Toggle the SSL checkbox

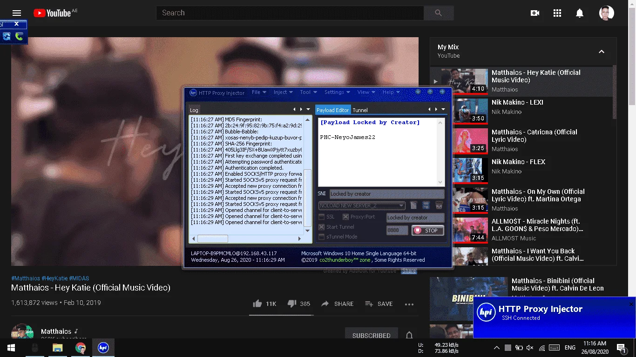tap(321, 217)
